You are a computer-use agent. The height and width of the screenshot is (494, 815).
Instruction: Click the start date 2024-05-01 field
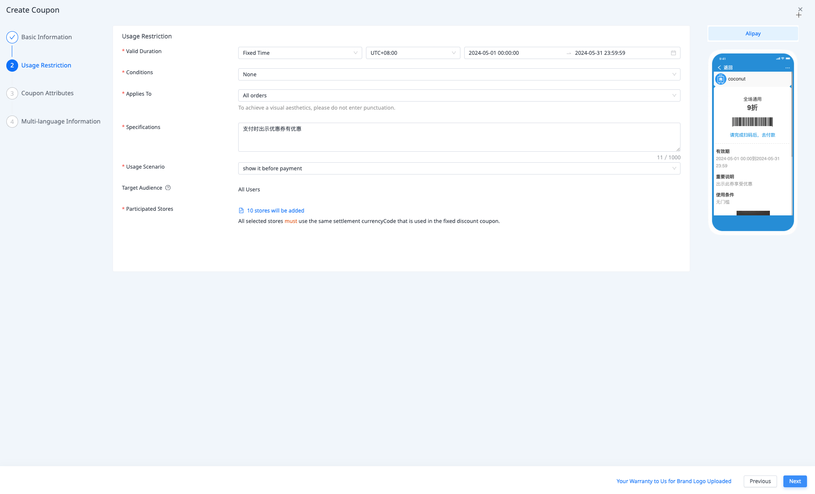pos(494,53)
